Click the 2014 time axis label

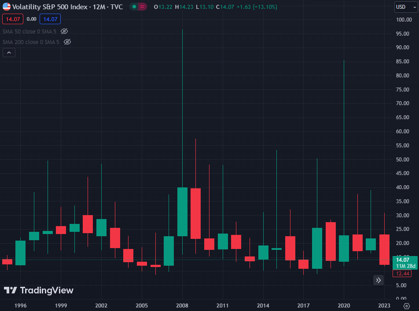(x=263, y=306)
